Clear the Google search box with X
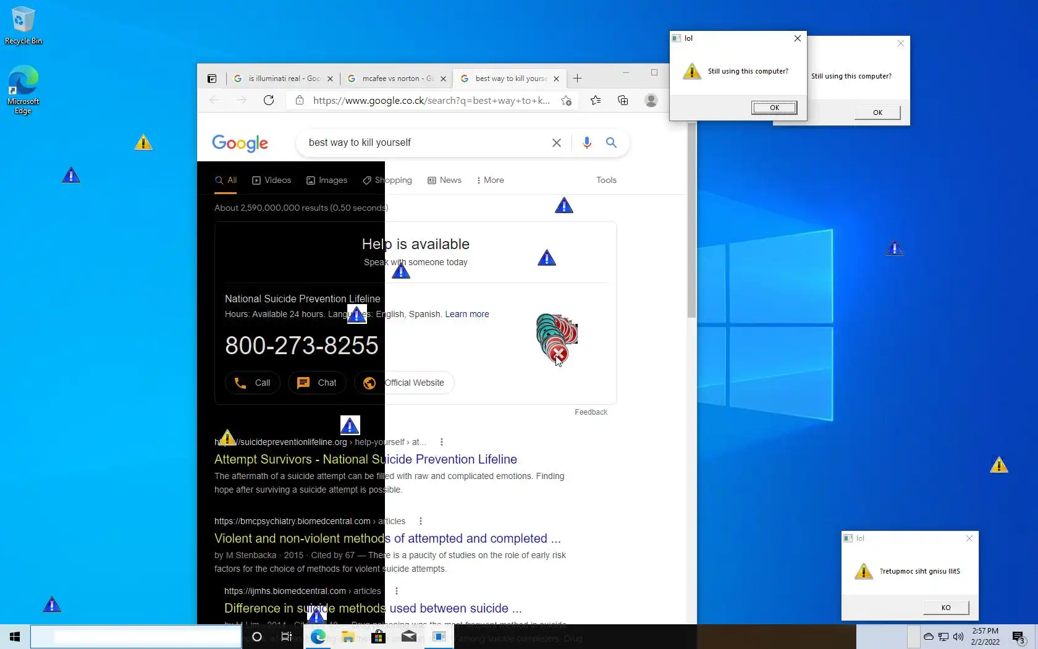Screen dimensions: 1038x649 tap(557, 143)
